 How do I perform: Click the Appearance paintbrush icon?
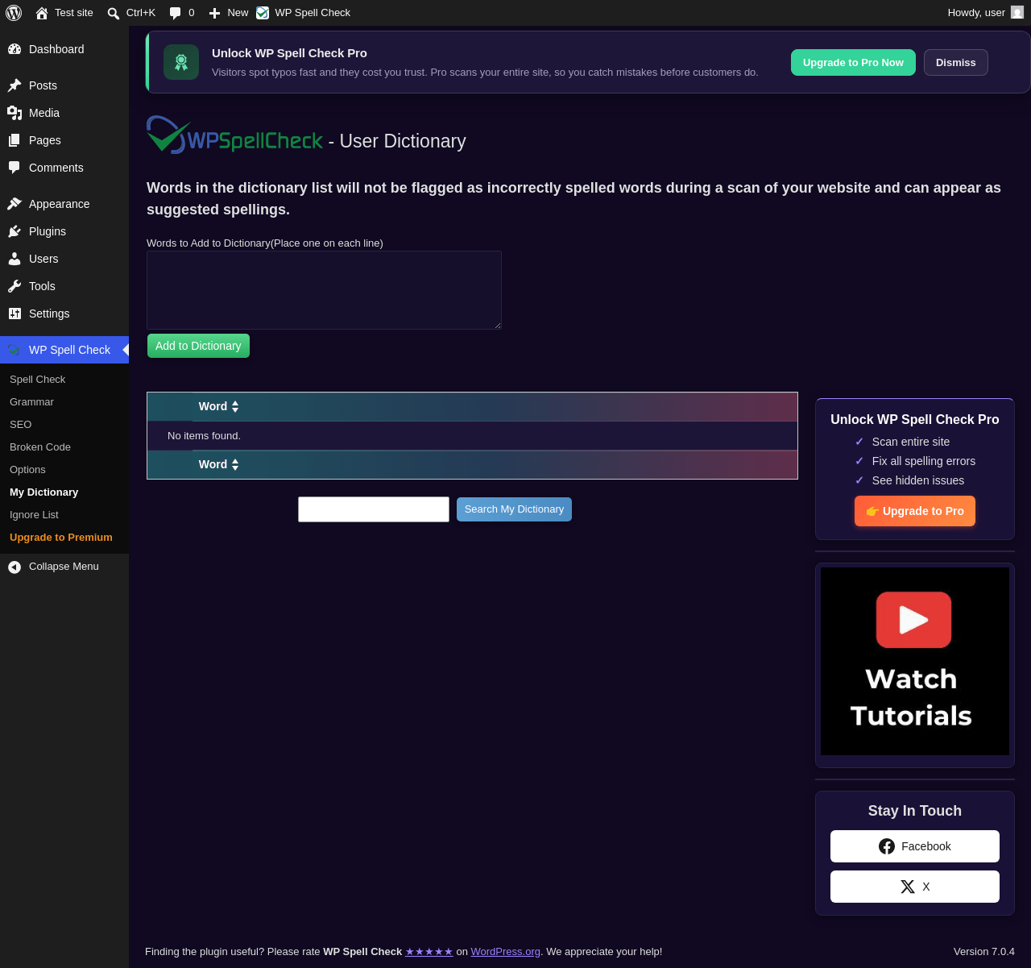click(x=14, y=204)
